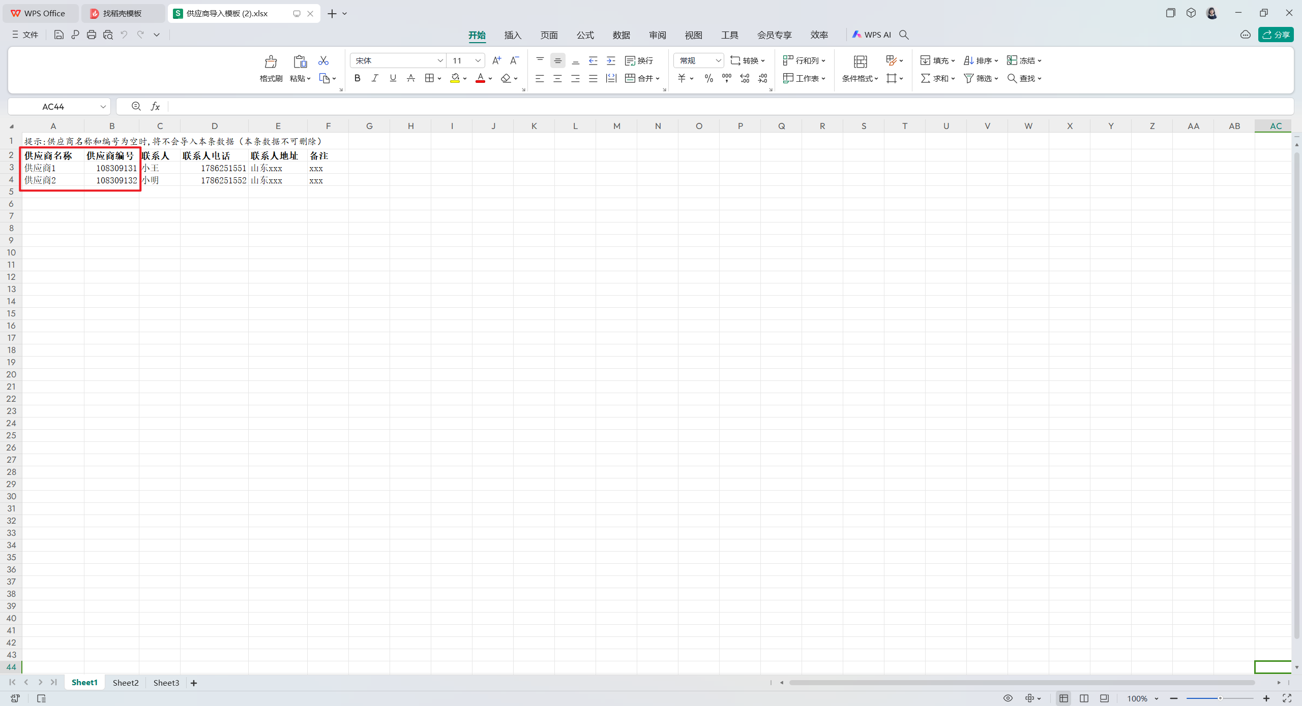Image resolution: width=1302 pixels, height=706 pixels.
Task: Click the 找稻壳模板 window tab
Action: pos(123,13)
